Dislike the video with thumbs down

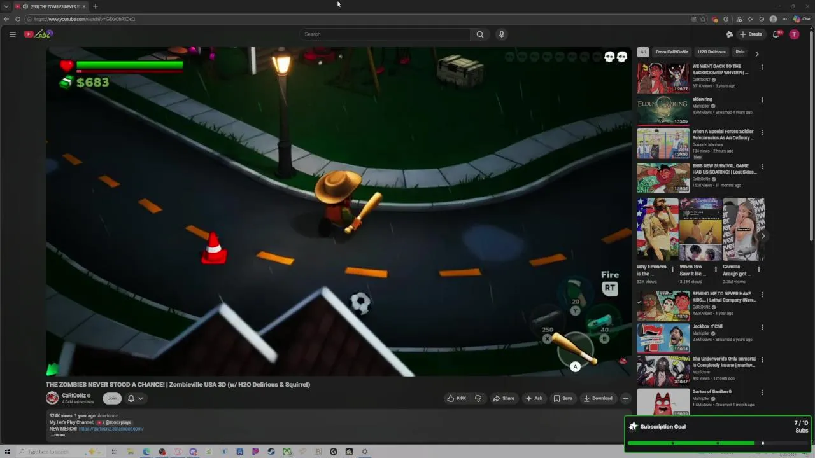click(478, 398)
